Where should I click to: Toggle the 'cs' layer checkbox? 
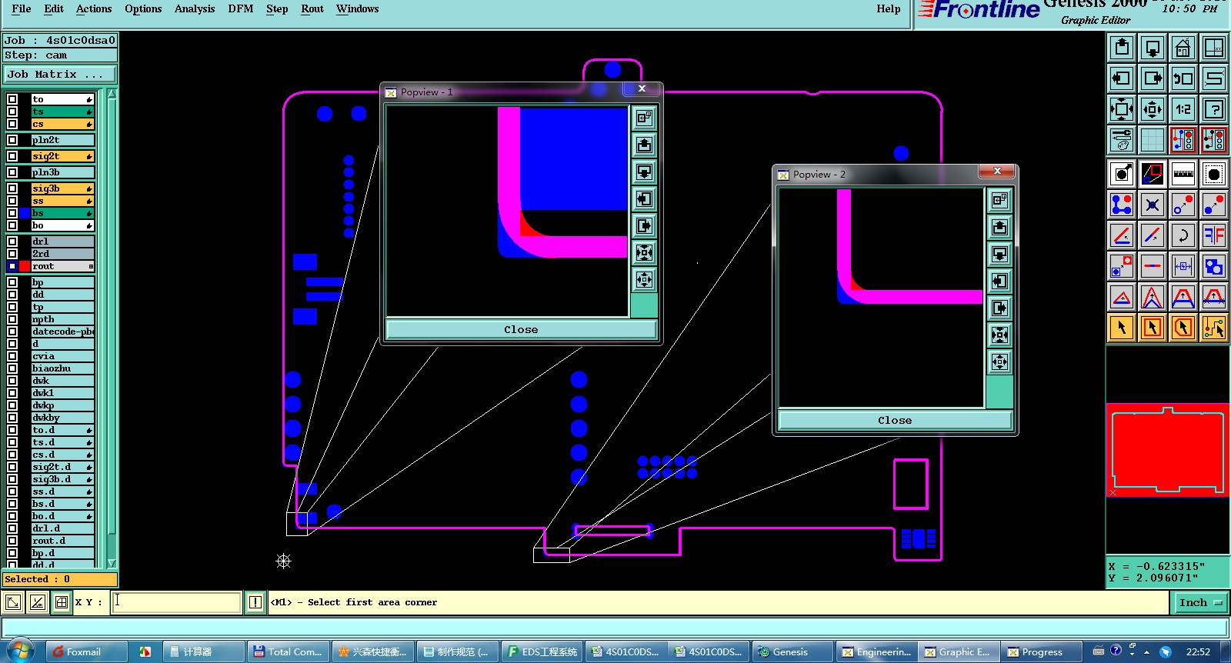(12, 124)
